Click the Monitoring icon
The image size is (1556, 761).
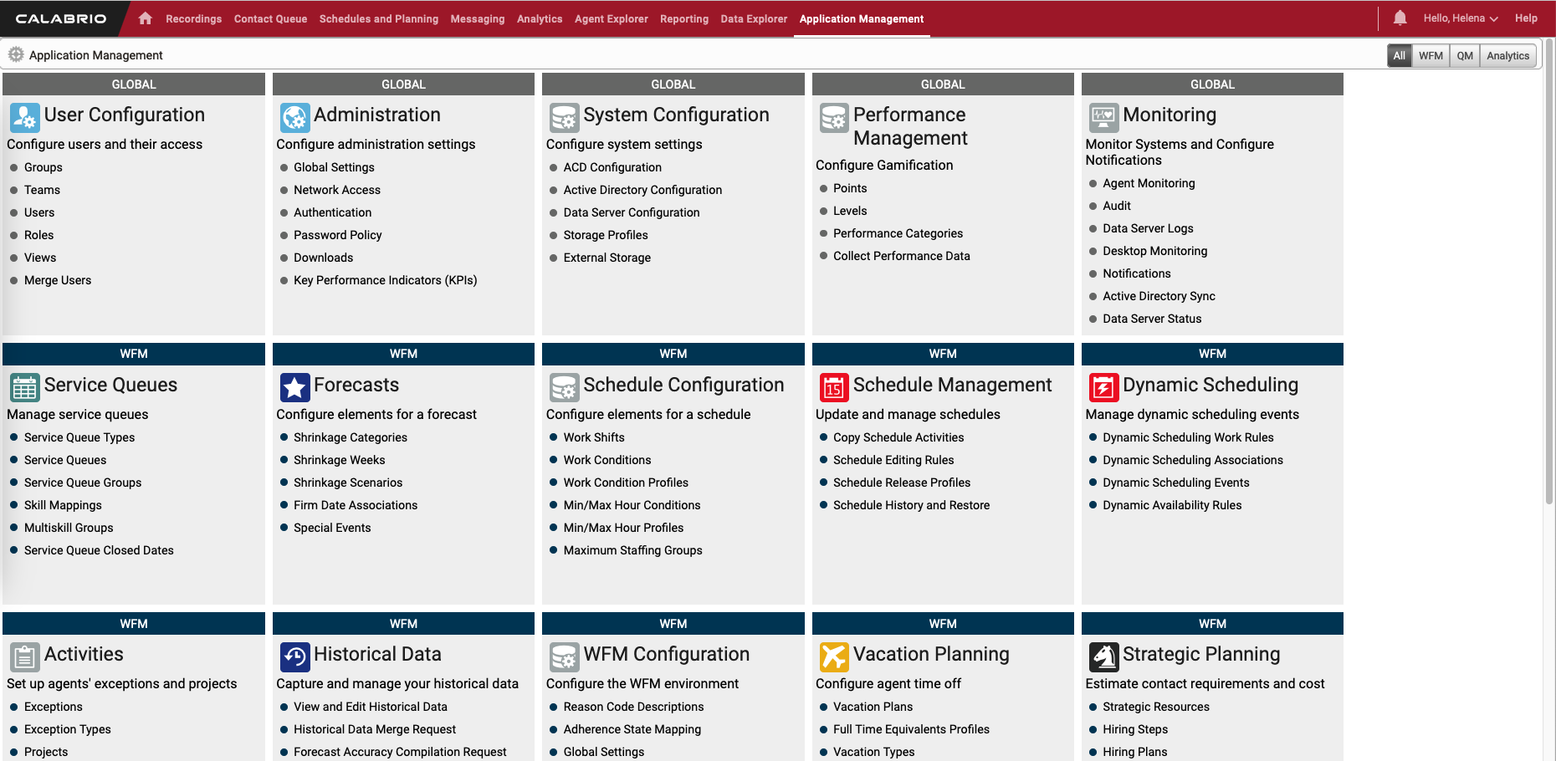[1103, 117]
